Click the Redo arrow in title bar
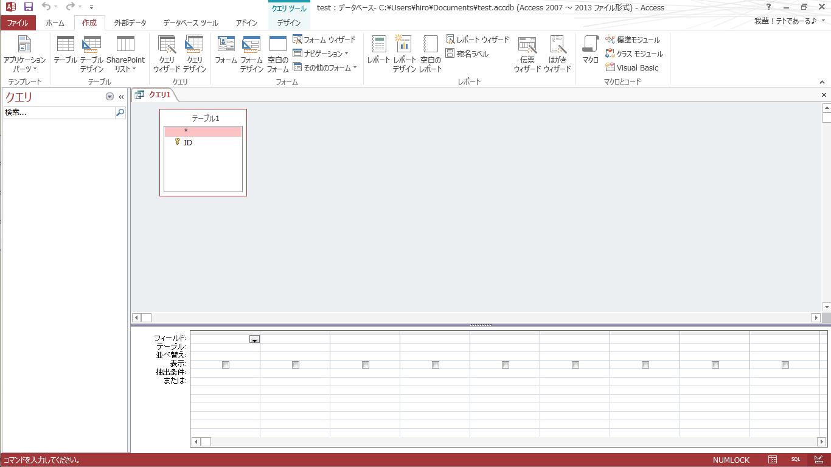The image size is (831, 467). [x=70, y=7]
